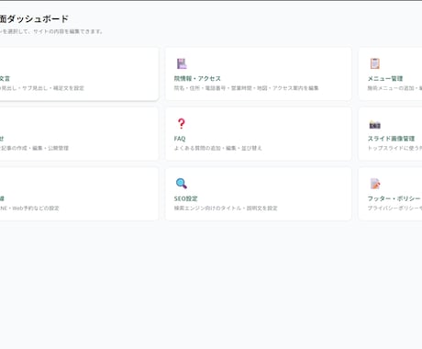Open the スライド画像管理 picture icon
Screen dimensions: 422x349
[375, 124]
